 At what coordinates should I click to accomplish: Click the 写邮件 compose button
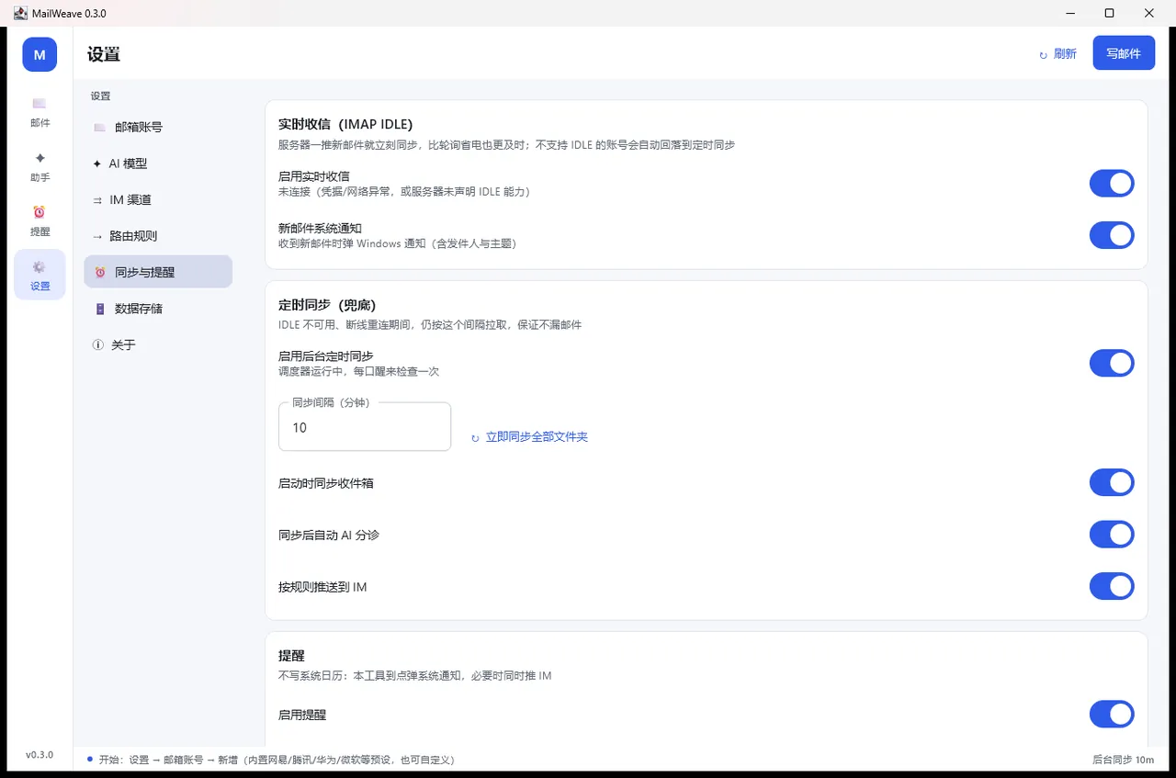tap(1124, 53)
